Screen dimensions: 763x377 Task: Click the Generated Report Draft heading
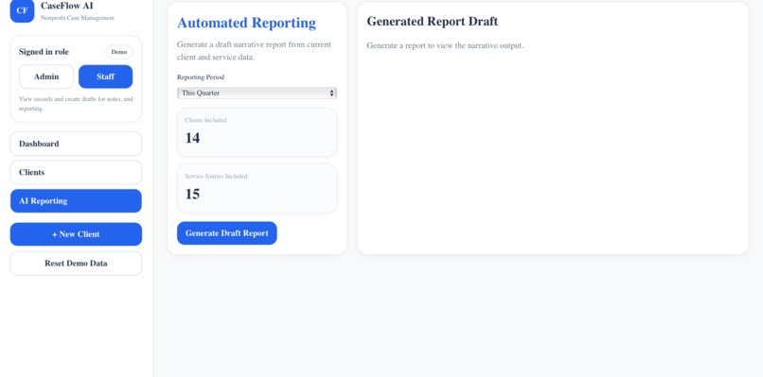[x=432, y=22]
